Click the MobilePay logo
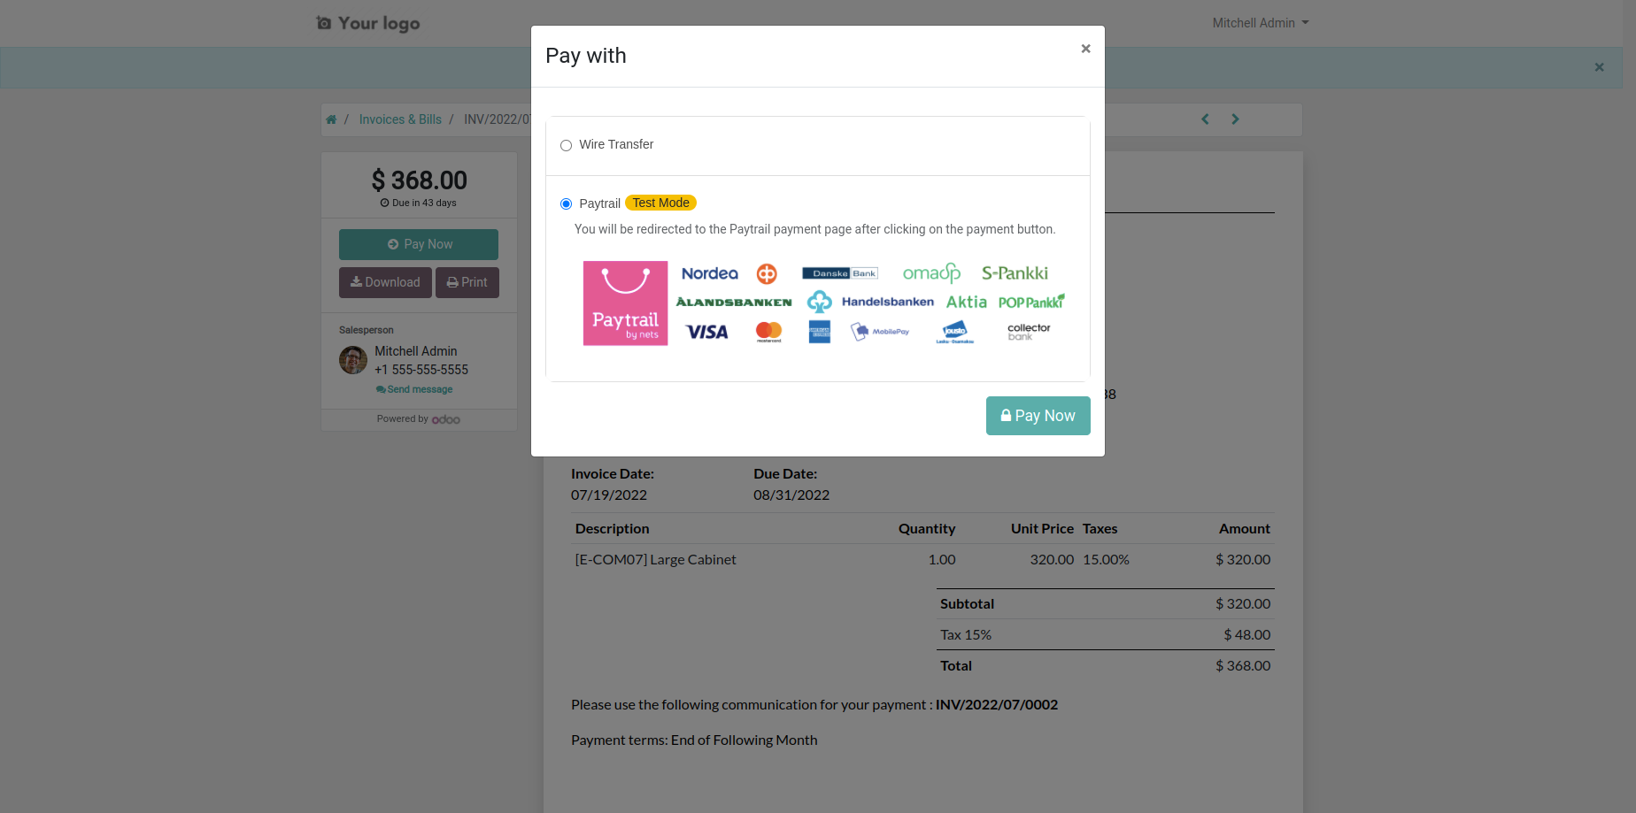1636x813 pixels. pos(880,332)
